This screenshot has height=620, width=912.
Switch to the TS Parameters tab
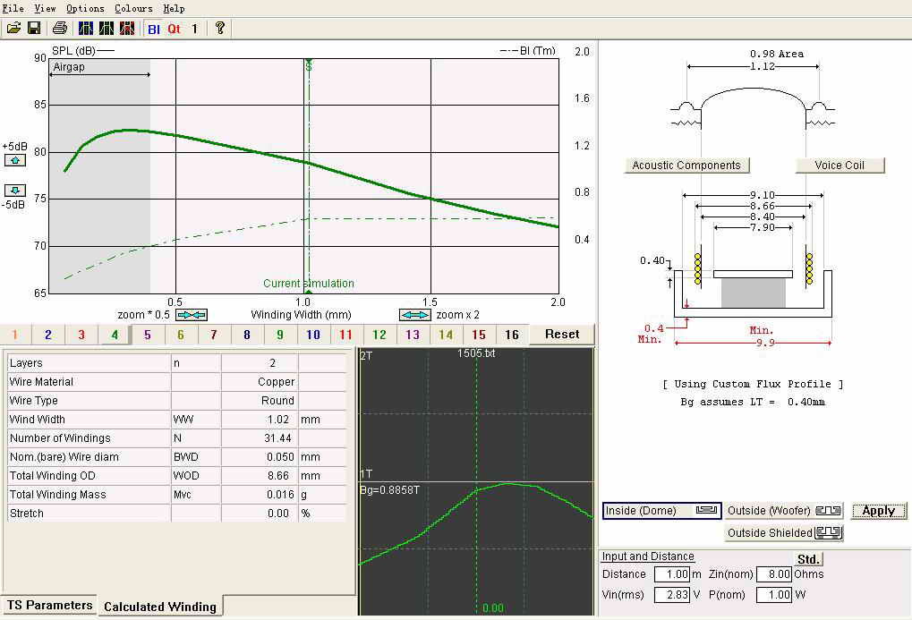[49, 605]
